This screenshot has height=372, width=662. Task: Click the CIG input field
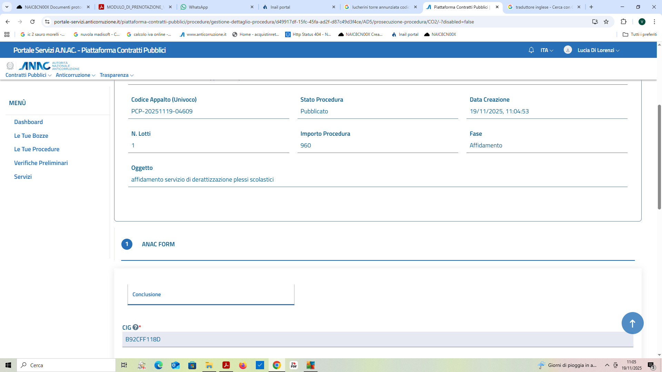pos(378,339)
